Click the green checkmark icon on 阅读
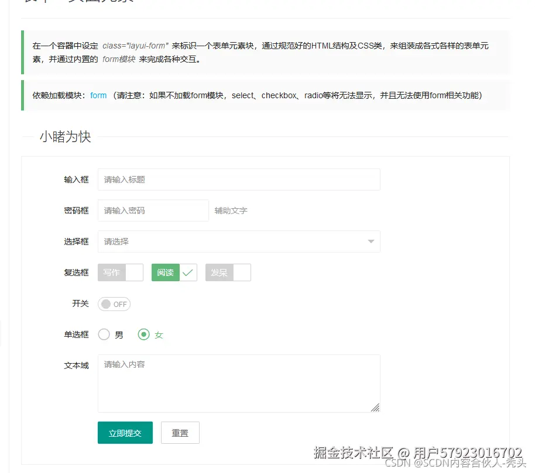 click(x=188, y=272)
